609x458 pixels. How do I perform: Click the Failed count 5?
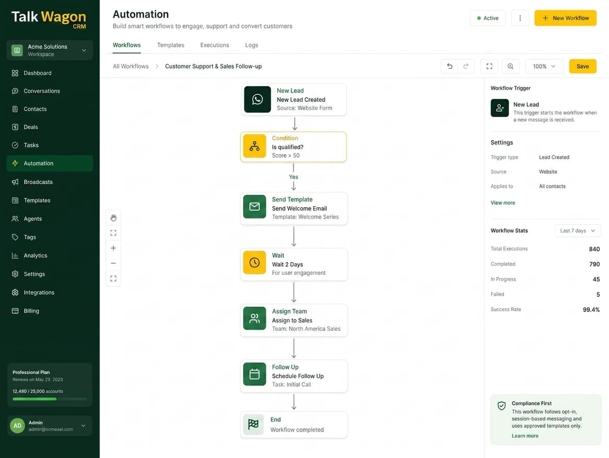click(598, 295)
